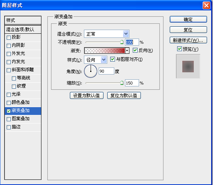Click the 不透明度 slider handle
The image size is (213, 185).
click(x=122, y=42)
